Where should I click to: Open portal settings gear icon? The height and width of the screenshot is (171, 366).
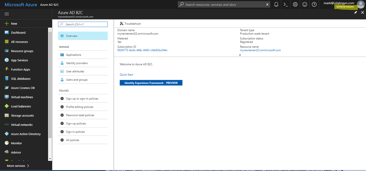tap(295, 5)
